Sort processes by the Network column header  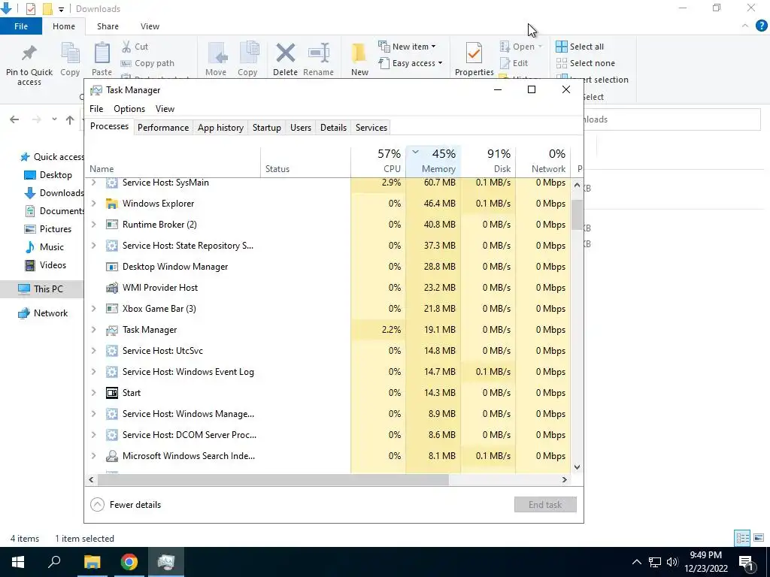pyautogui.click(x=543, y=161)
